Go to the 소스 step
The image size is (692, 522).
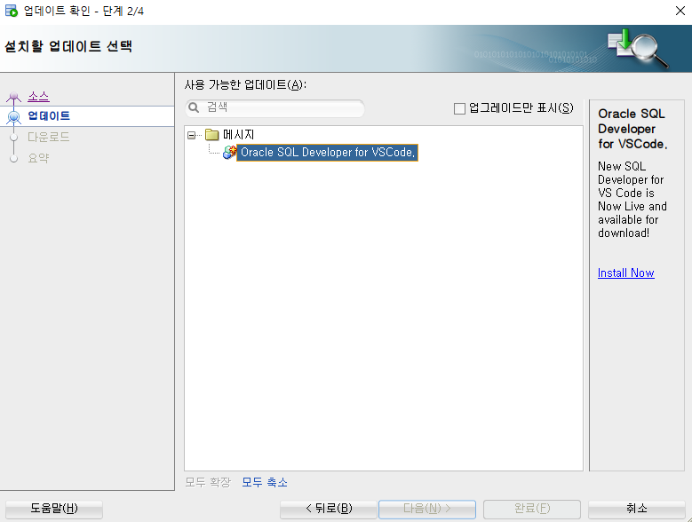coord(38,96)
